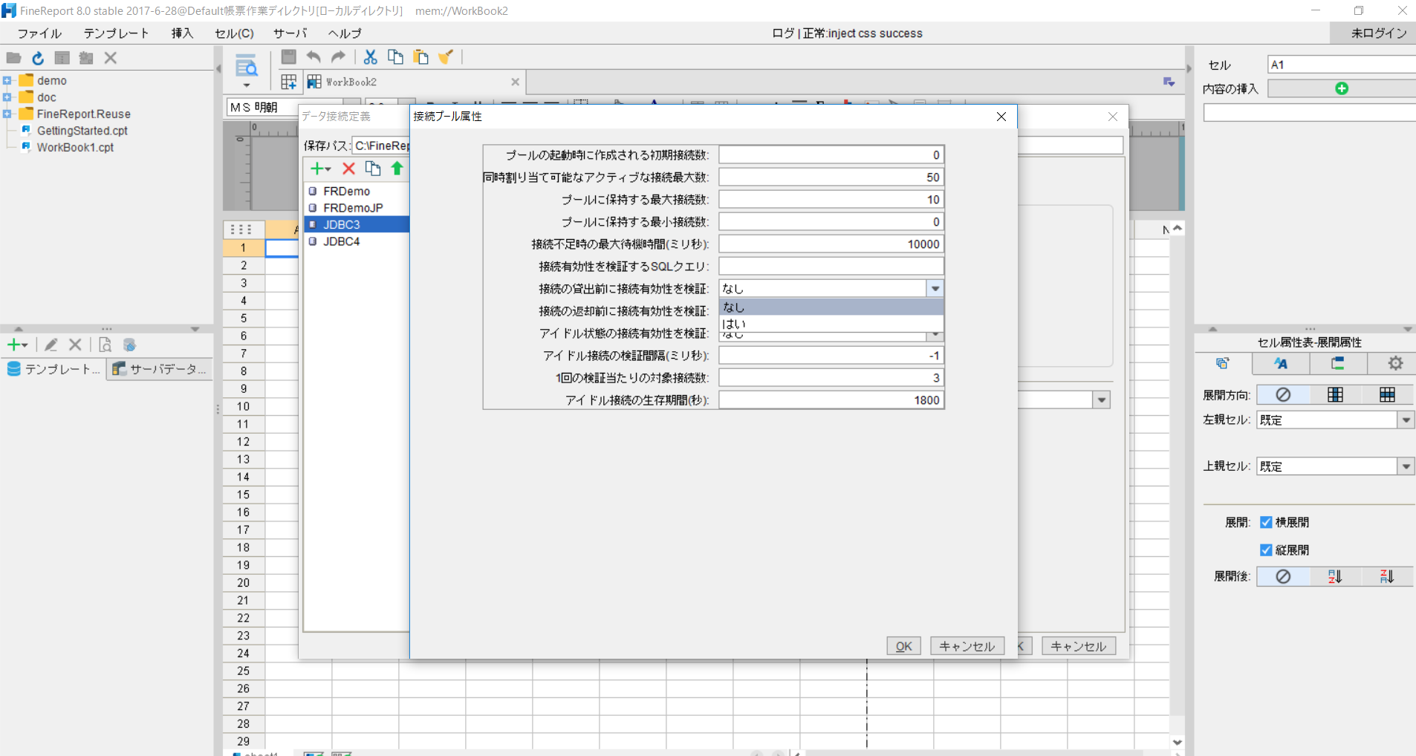Delete selected connection with red X
This screenshot has height=756, width=1416.
(348, 169)
